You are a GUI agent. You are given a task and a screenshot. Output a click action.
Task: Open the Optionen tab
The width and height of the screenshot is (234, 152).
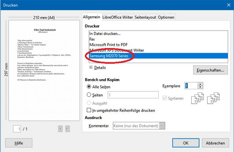[x=166, y=17]
